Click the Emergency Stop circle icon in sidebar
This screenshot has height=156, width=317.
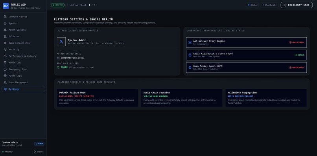pos(5,69)
